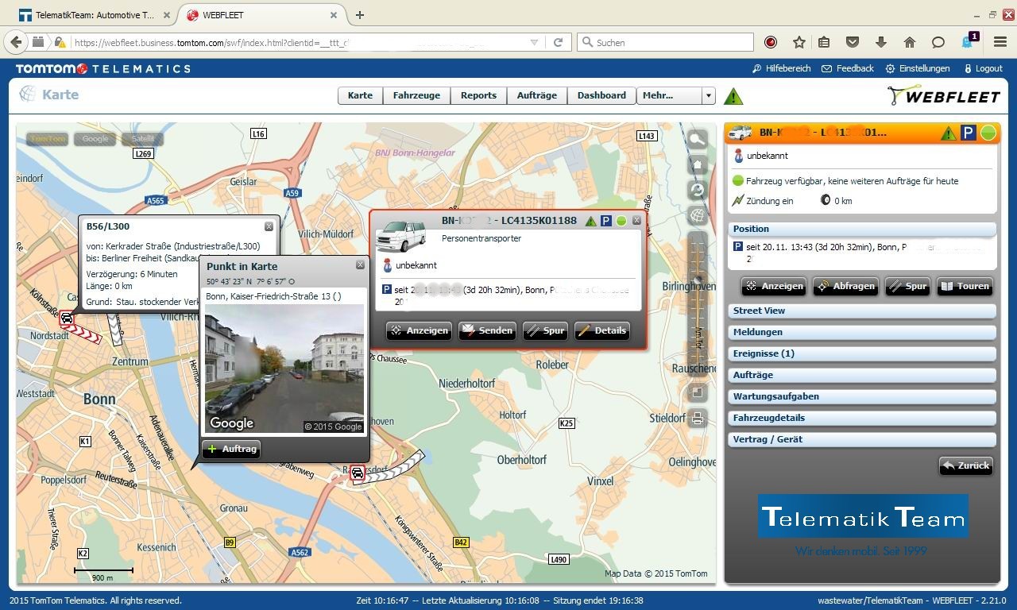The image size is (1017, 610).
Task: Open the Karte menu tab
Action: [360, 95]
